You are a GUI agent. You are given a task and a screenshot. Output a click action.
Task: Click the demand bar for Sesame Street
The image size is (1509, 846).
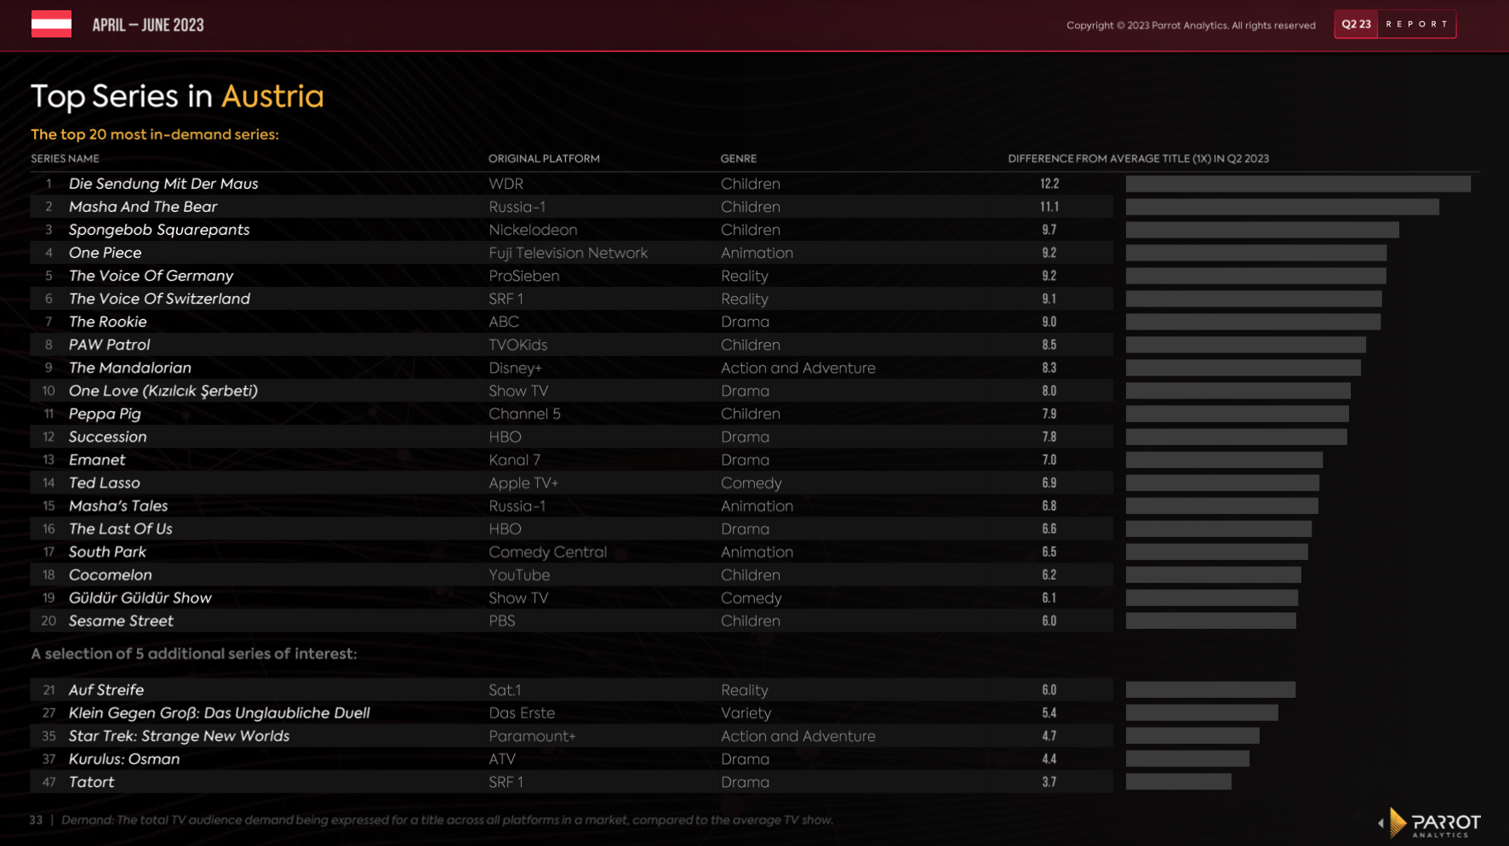pyautogui.click(x=1211, y=620)
